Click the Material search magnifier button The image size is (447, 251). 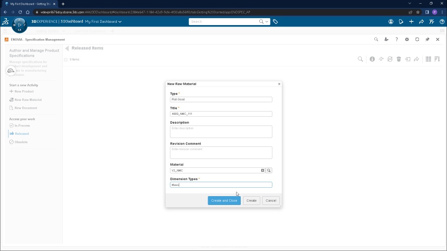point(269,171)
